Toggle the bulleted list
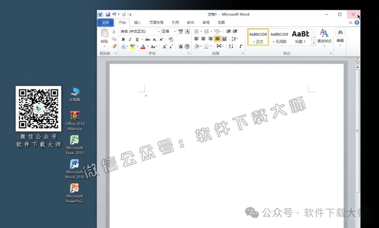 pyautogui.click(x=196, y=31)
